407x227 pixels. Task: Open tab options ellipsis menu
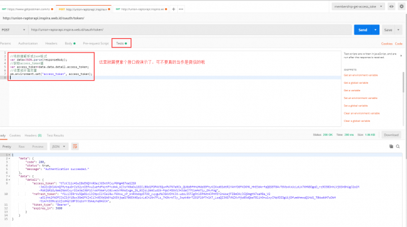(181, 9)
